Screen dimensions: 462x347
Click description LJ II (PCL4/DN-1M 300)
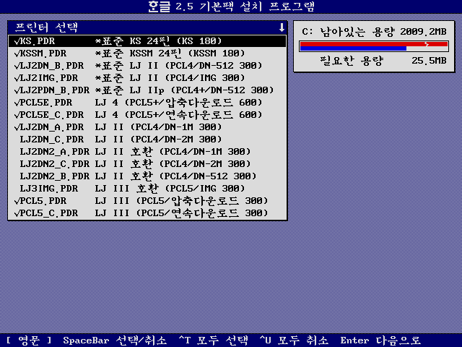tap(159, 127)
